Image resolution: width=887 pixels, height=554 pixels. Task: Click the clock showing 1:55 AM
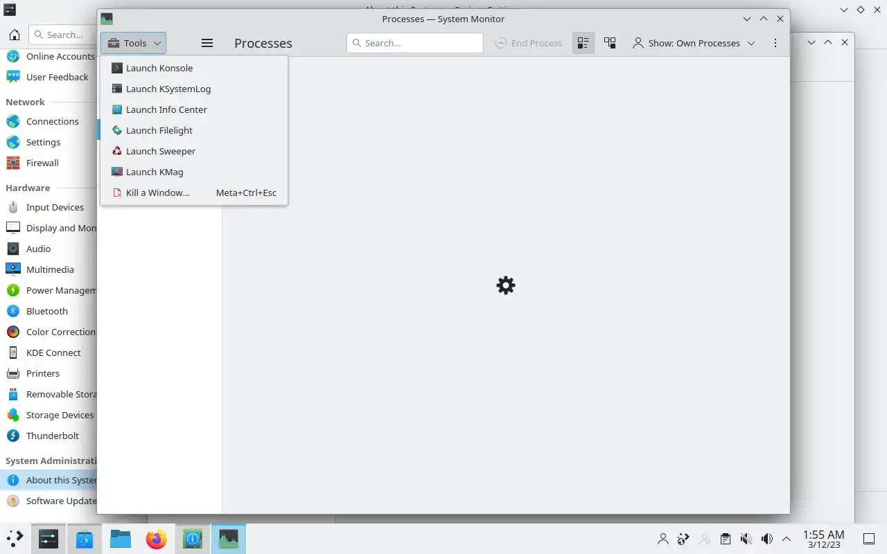(x=823, y=535)
